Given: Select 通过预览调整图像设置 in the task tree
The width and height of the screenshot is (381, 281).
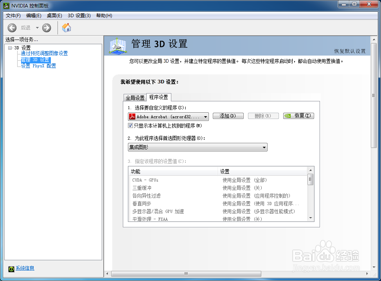Looking at the screenshot, I should (x=45, y=54).
